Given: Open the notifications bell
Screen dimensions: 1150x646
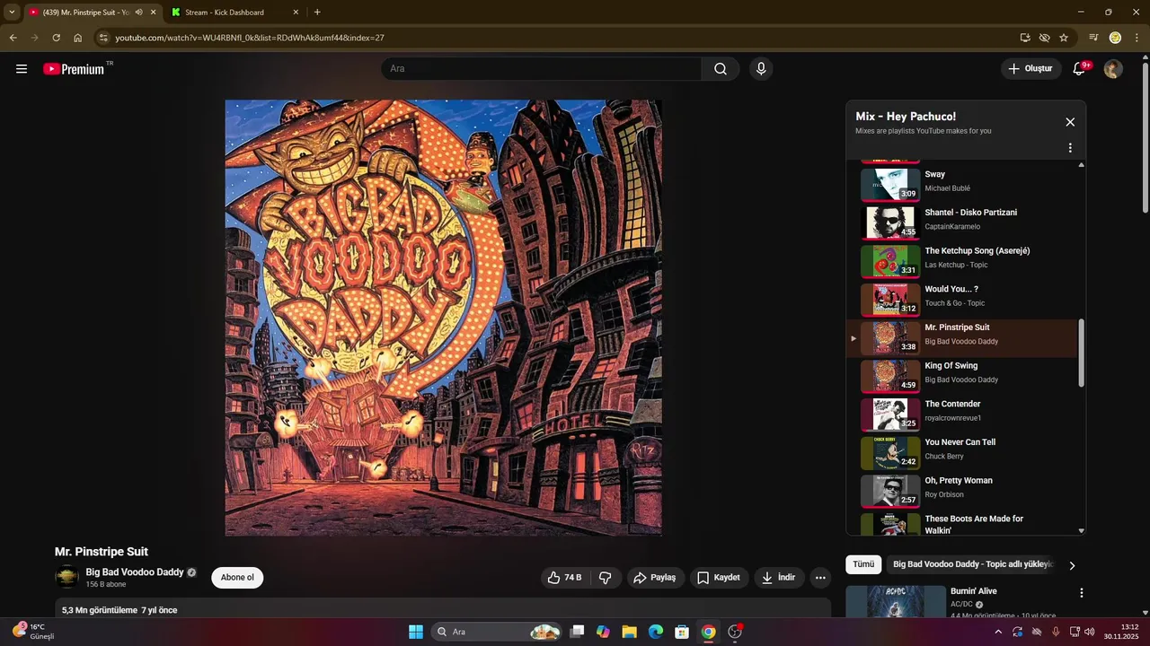Looking at the screenshot, I should click(1080, 69).
